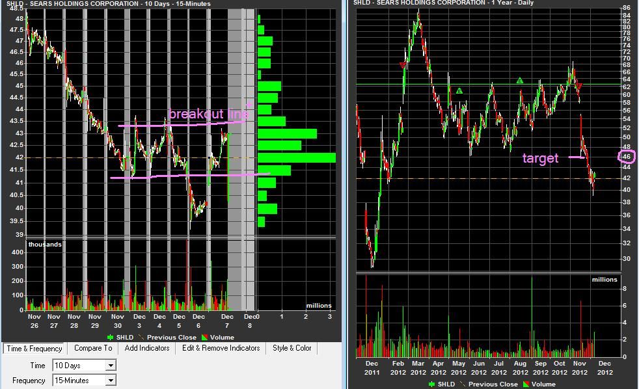Click the longest volume-profile bar at 42
Image resolution: width=639 pixels, height=389 pixels.
coord(297,157)
